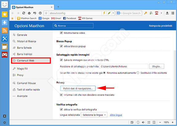Open the main menu hamburger icon

(x=173, y=13)
